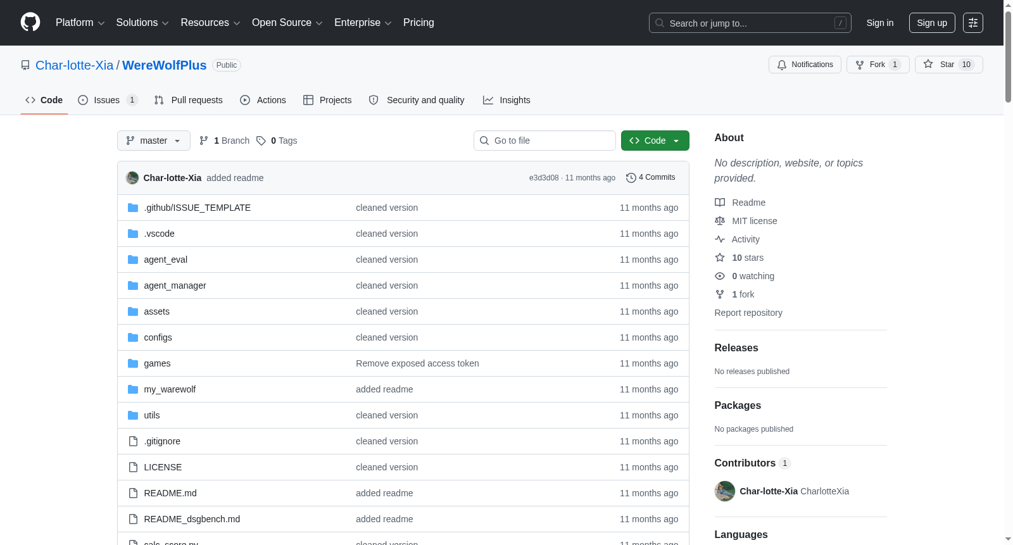The height and width of the screenshot is (545, 1013).
Task: Click file icon for .gitignore
Action: [x=133, y=441]
